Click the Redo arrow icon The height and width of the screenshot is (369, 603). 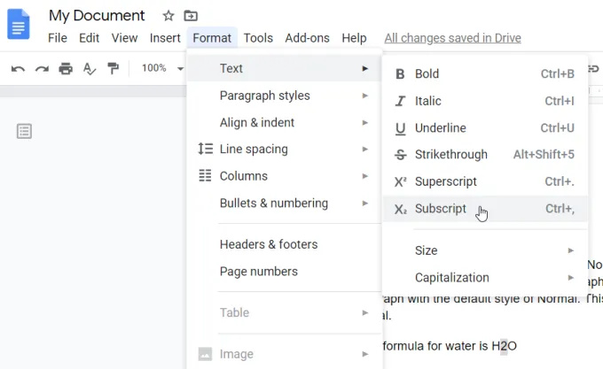(42, 68)
